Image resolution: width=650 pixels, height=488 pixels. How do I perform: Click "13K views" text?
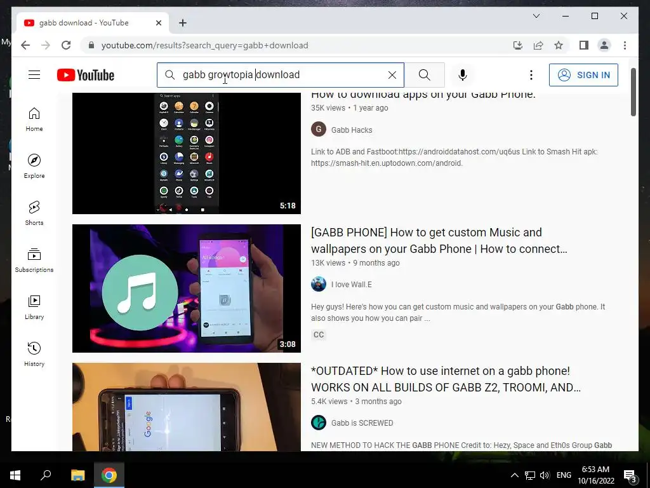coord(328,263)
